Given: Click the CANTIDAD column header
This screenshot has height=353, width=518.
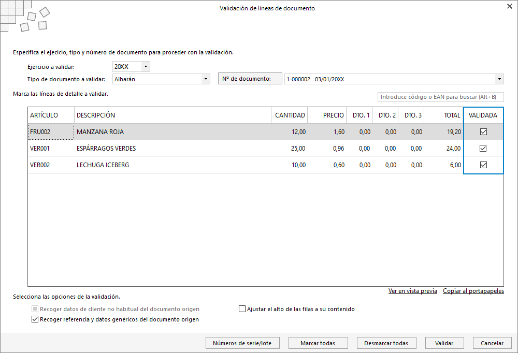Looking at the screenshot, I should pyautogui.click(x=290, y=115).
